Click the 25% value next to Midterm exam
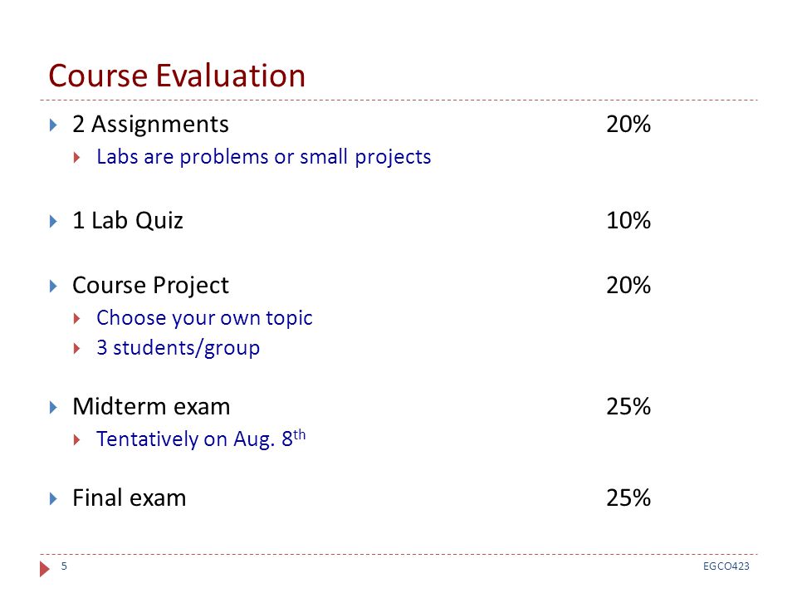Screen dimensions: 797x598 628,407
